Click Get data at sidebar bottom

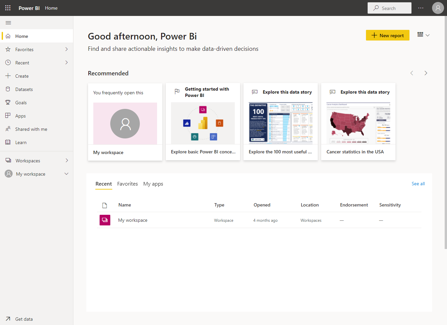24,319
